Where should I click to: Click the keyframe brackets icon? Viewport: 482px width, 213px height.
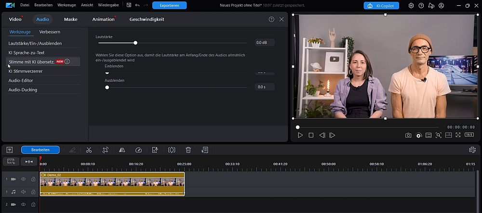click(172, 150)
